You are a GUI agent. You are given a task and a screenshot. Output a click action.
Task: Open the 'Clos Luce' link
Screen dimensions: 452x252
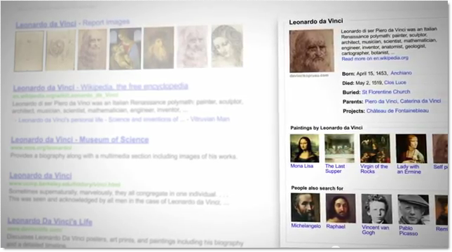(x=395, y=83)
